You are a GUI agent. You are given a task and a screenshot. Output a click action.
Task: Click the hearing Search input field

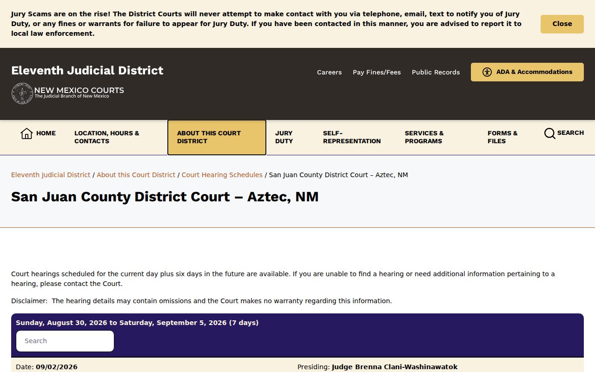pyautogui.click(x=65, y=341)
